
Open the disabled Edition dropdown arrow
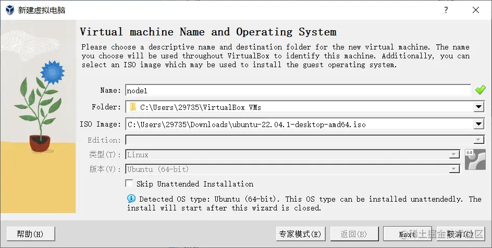click(478, 140)
